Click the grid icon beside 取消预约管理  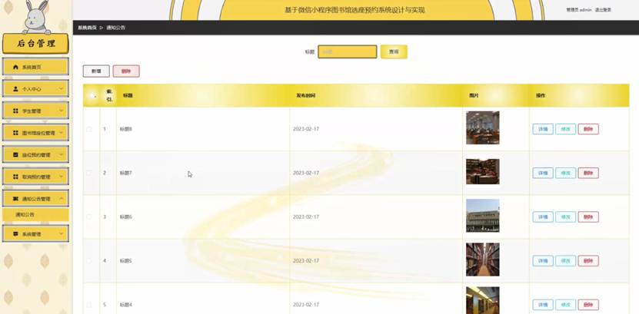[x=16, y=177]
